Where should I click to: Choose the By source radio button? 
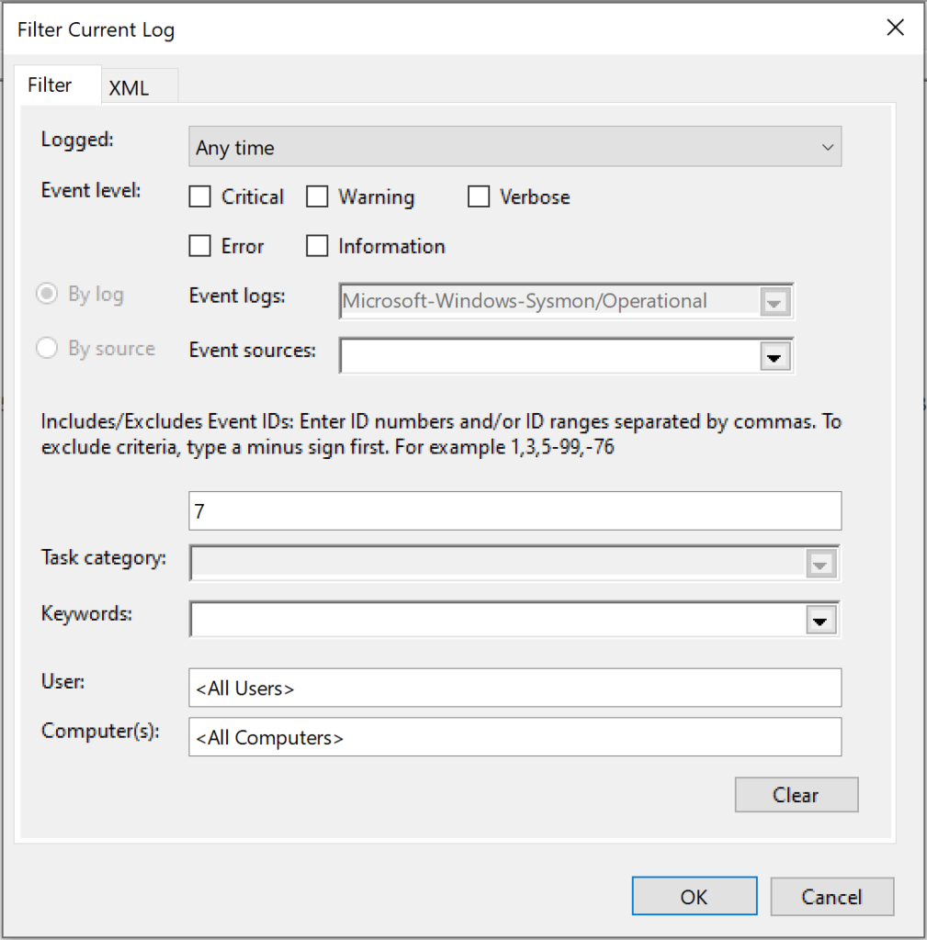(x=46, y=349)
